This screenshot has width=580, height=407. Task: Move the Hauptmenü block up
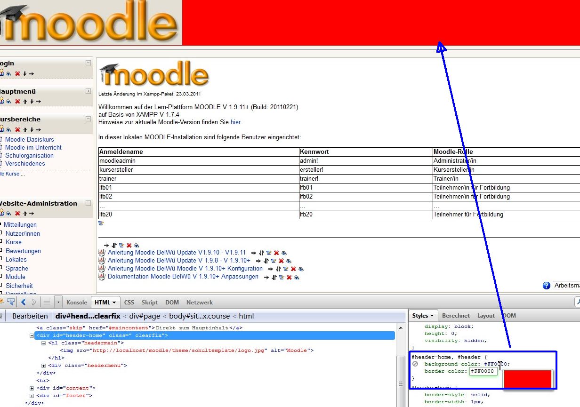pyautogui.click(x=25, y=102)
